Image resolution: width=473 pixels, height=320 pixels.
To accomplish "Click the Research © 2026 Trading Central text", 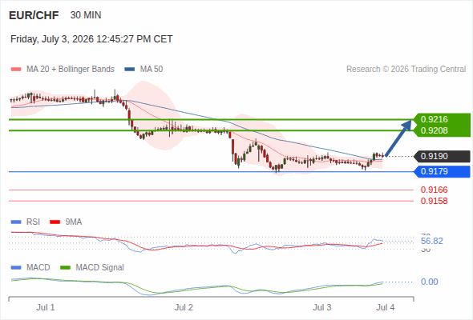I will (x=406, y=70).
